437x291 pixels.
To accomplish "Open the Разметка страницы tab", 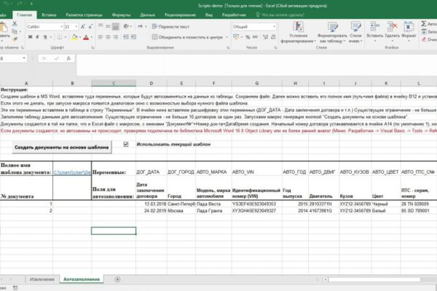I will (x=84, y=15).
